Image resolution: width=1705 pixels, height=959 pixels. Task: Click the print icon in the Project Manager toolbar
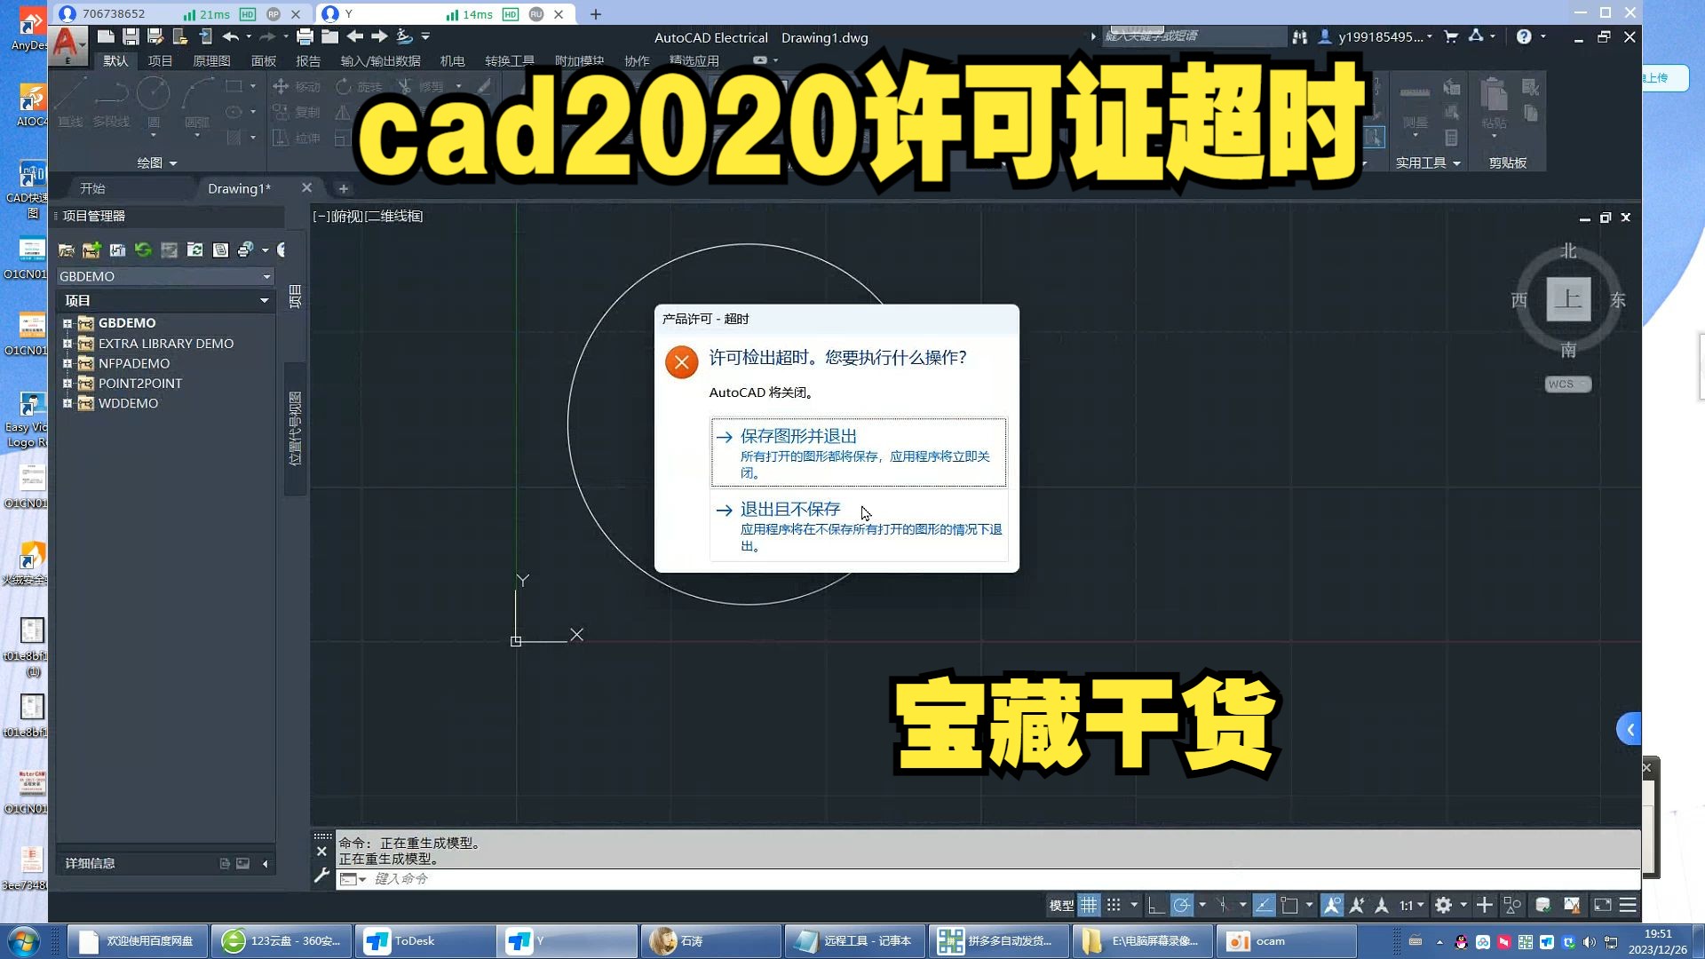[x=245, y=250]
